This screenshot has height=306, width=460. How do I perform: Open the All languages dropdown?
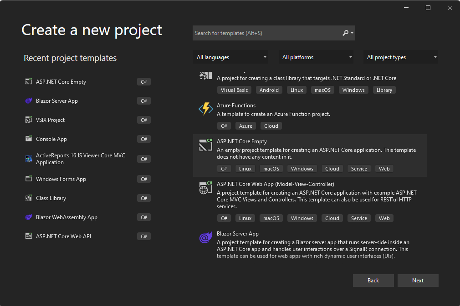pos(230,57)
